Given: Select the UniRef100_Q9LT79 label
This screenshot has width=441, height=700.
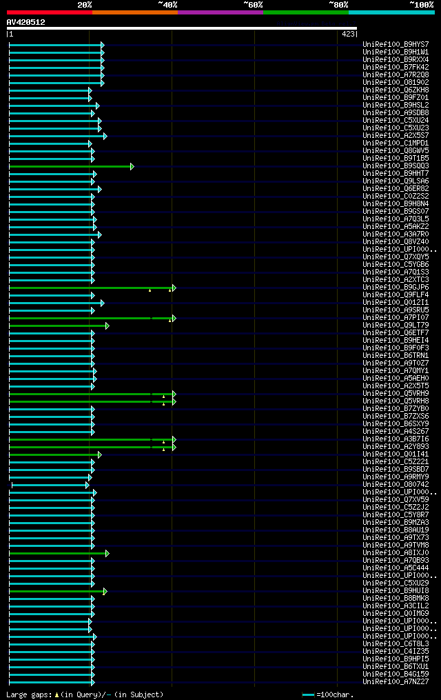Looking at the screenshot, I should (x=396, y=326).
